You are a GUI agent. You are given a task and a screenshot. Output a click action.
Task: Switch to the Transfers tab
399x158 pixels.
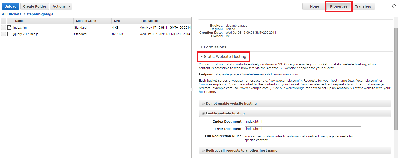[x=363, y=6]
